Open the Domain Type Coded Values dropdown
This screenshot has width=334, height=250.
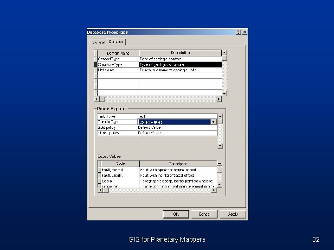[x=177, y=122]
